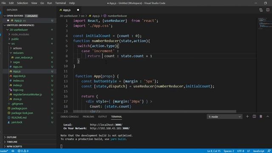Viewport: 272px width, 153px height.
Task: Change end of line sequence LF
Action: (248, 151)
